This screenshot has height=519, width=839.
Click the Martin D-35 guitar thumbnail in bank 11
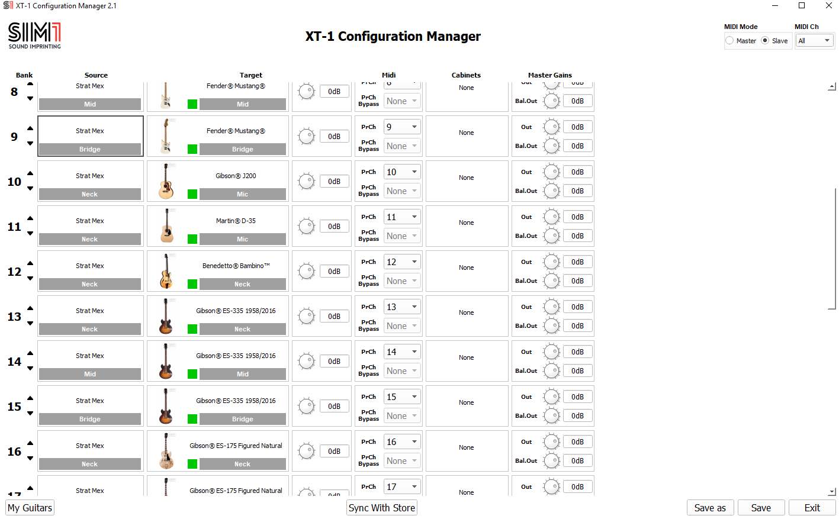[x=166, y=226]
